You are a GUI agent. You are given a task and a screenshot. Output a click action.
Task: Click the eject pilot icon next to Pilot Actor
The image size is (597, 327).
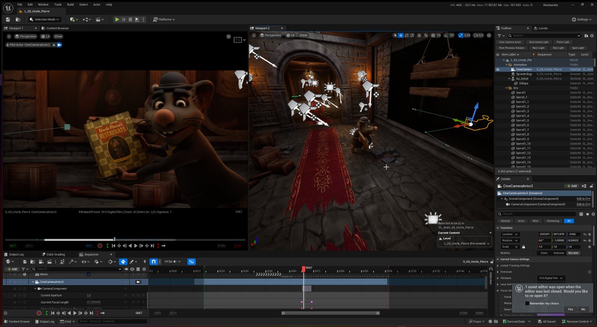54,45
